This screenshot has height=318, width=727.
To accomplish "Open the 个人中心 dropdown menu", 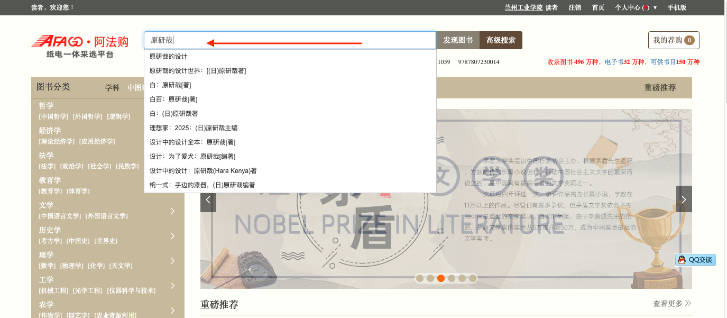I will point(636,7).
